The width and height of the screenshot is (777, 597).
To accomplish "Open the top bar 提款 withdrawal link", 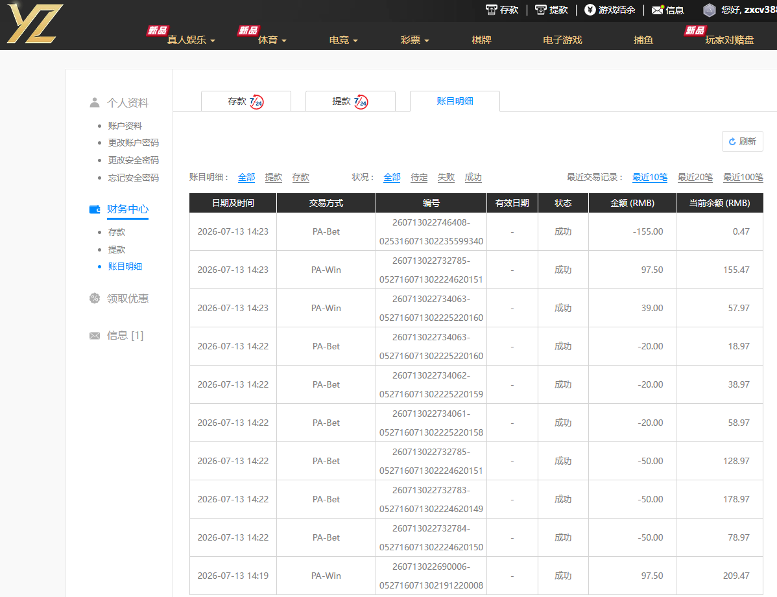I will click(551, 10).
